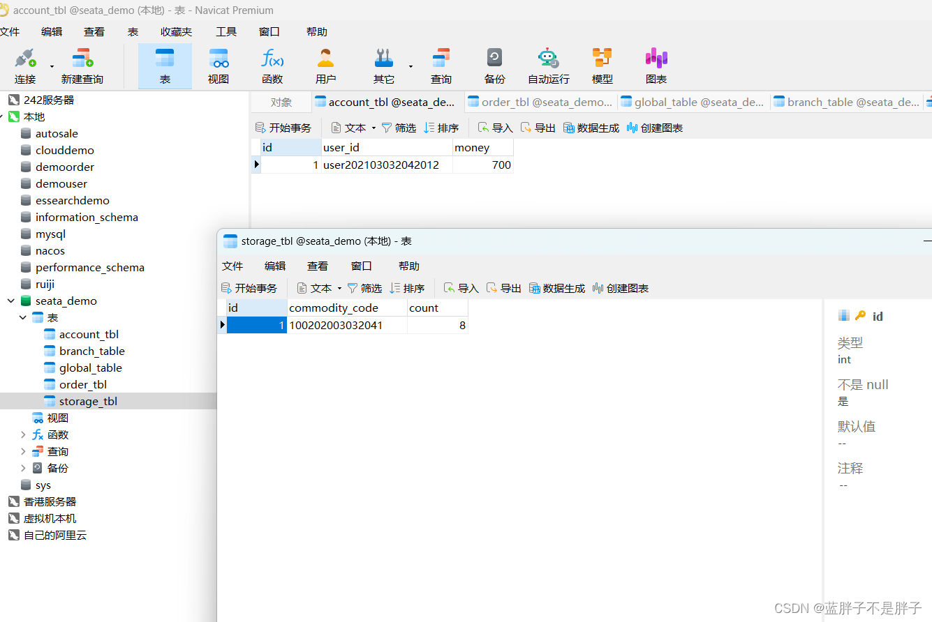Image resolution: width=932 pixels, height=622 pixels.
Task: Open the 窗口 menu in storage_tbl window
Action: point(362,266)
